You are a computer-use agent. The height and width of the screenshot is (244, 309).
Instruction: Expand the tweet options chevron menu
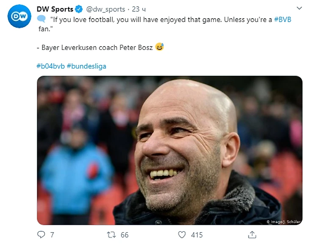click(299, 8)
